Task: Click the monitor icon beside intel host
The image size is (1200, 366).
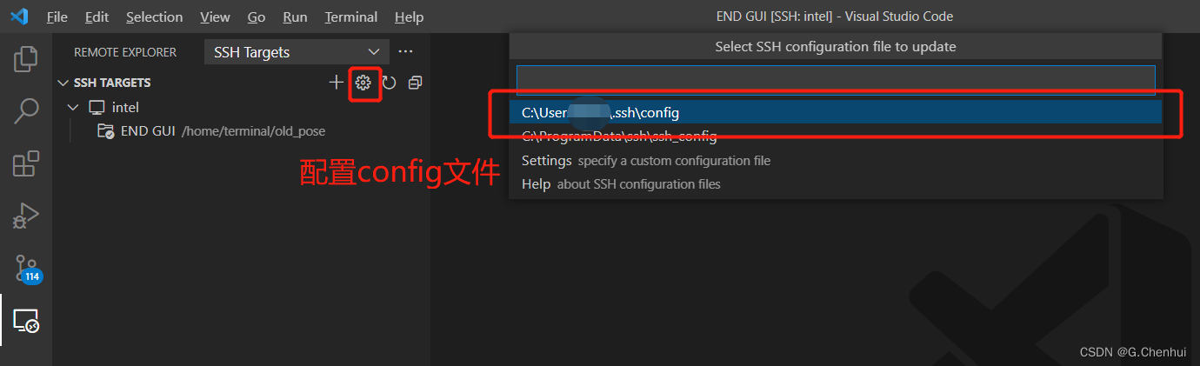Action: pos(97,108)
